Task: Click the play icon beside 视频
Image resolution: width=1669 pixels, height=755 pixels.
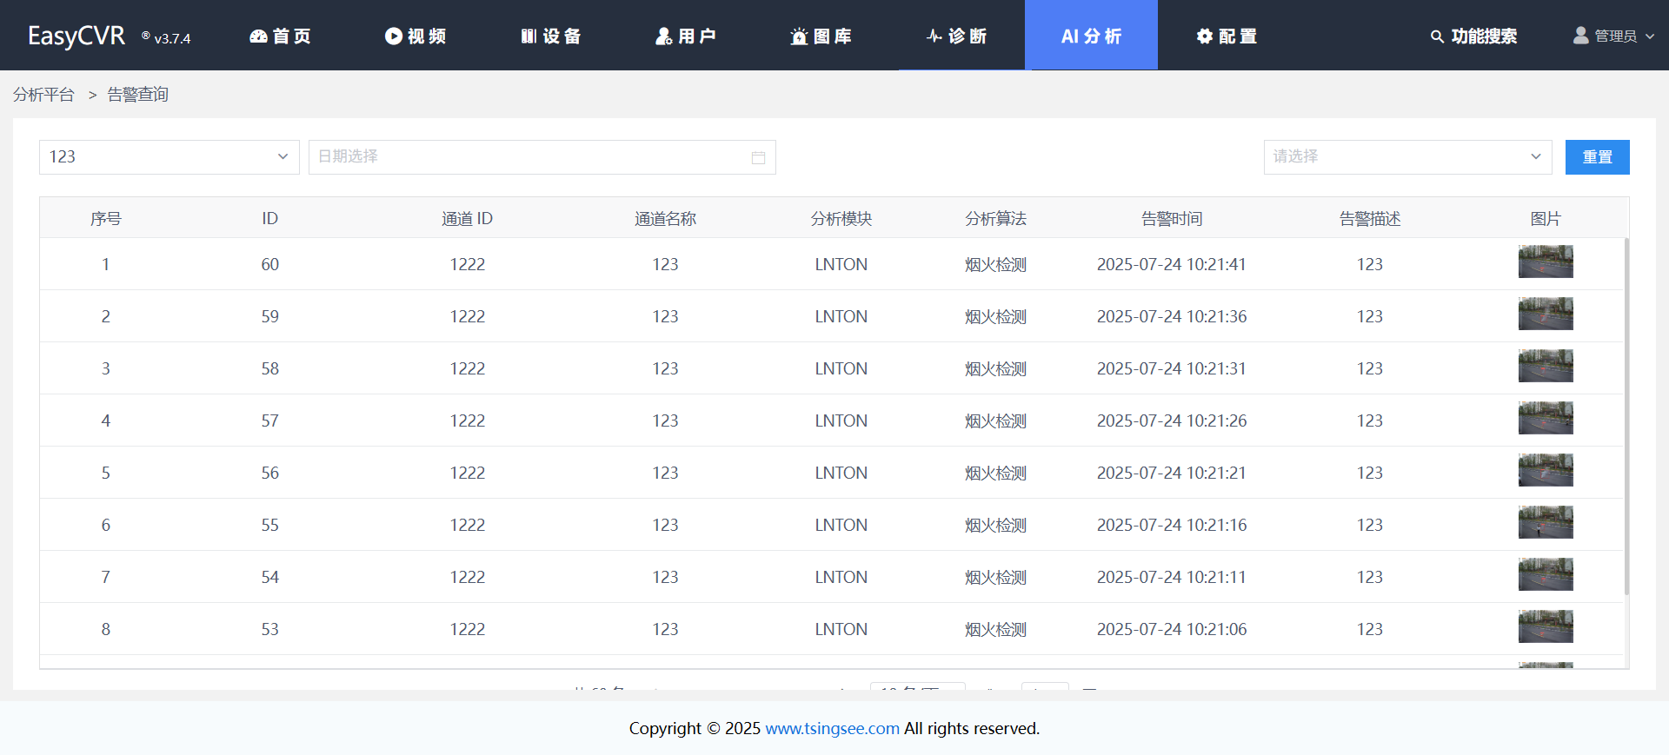Action: pyautogui.click(x=394, y=36)
